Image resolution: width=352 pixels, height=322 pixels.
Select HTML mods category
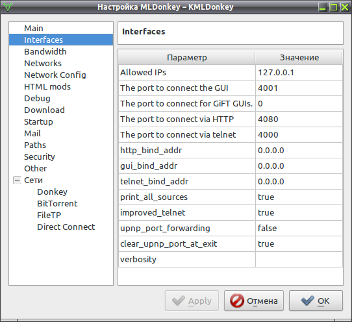click(x=47, y=86)
